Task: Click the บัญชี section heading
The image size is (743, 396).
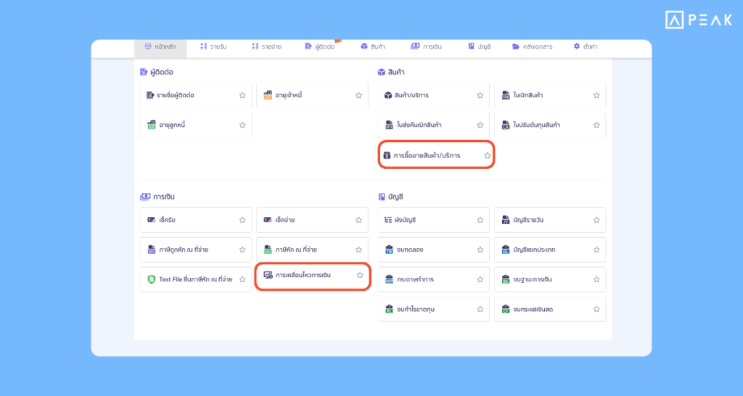Action: [390, 197]
